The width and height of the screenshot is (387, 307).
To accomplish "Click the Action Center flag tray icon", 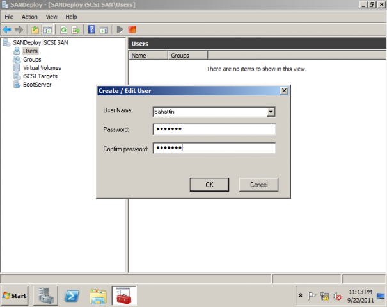I will click(312, 295).
